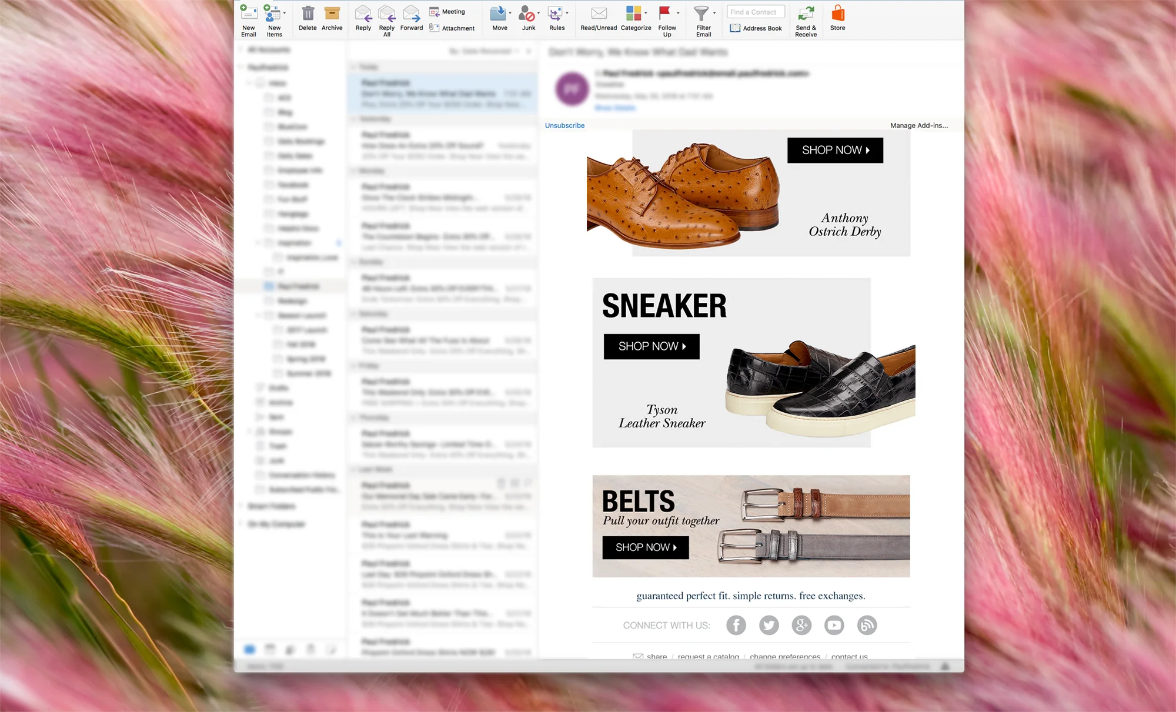Open the Address Book
1176x712 pixels.
(x=756, y=28)
